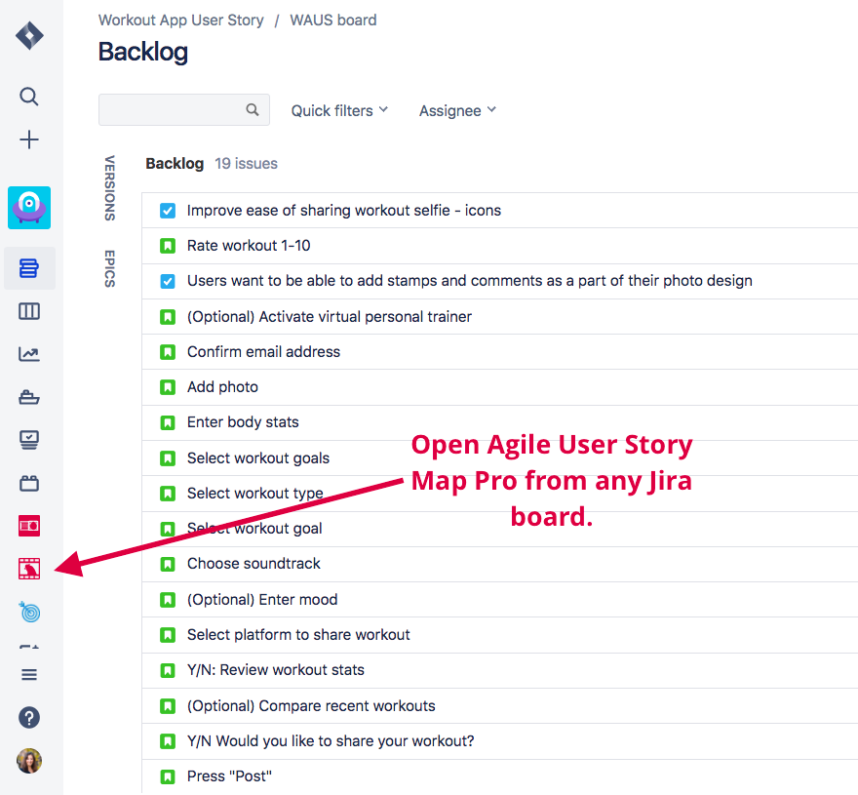The height and width of the screenshot is (795, 858).
Task: Open the user profile avatar
Action: [x=29, y=761]
